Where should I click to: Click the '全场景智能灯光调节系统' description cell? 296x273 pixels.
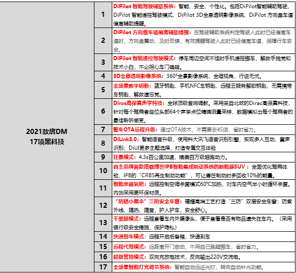click(x=204, y=267)
